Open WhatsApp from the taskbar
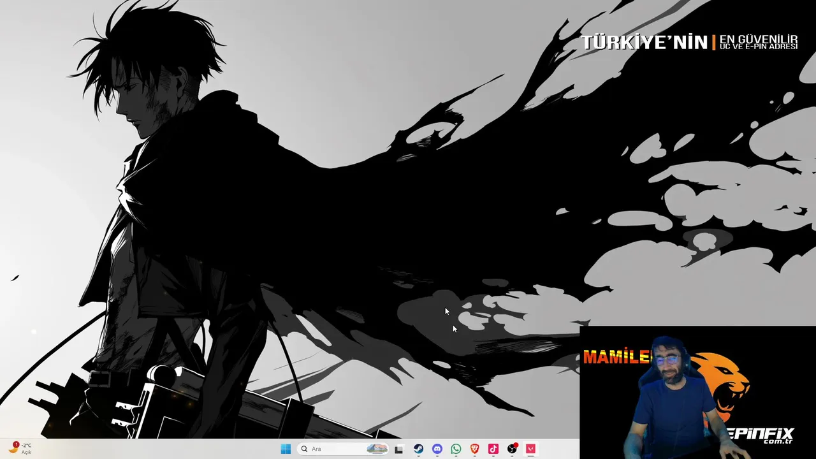The height and width of the screenshot is (459, 816). click(456, 449)
